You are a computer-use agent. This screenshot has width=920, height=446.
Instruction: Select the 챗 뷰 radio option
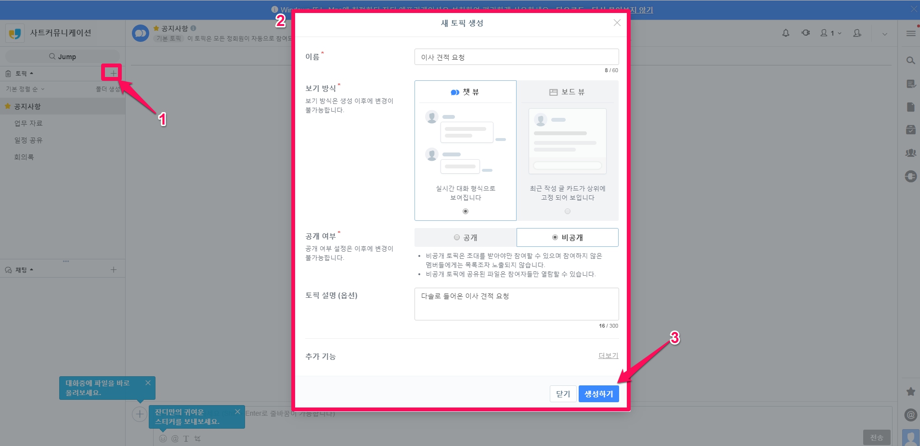pyautogui.click(x=465, y=211)
